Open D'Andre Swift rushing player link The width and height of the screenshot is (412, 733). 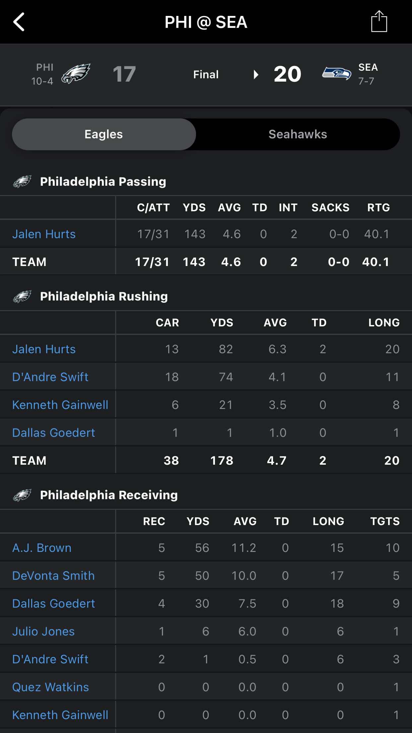pyautogui.click(x=50, y=377)
